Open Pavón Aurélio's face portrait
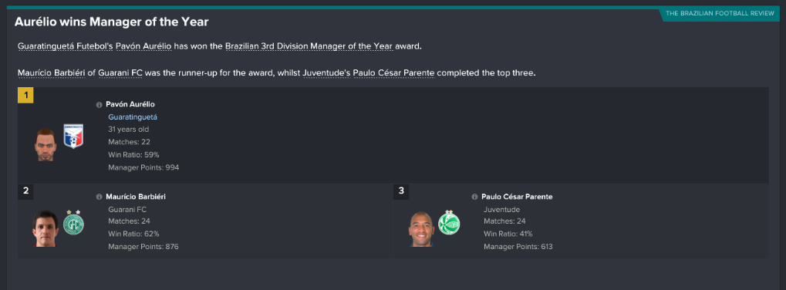This screenshot has height=290, width=786. (x=46, y=144)
